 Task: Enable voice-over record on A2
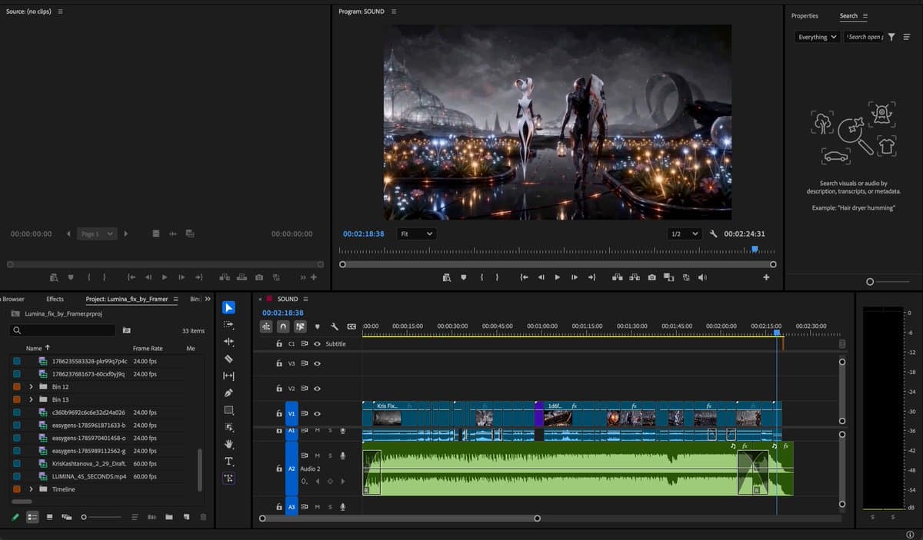pos(343,456)
